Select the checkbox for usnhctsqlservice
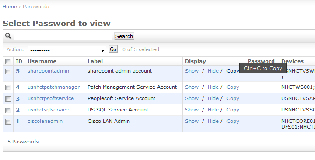 (8, 110)
